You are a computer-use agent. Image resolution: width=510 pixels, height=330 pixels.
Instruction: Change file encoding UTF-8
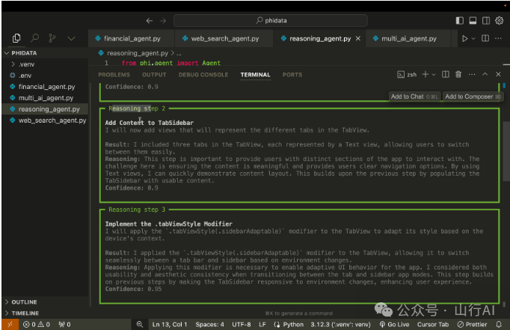tap(241, 325)
